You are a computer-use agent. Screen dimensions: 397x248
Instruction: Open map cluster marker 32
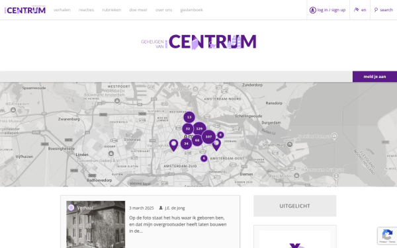188,129
